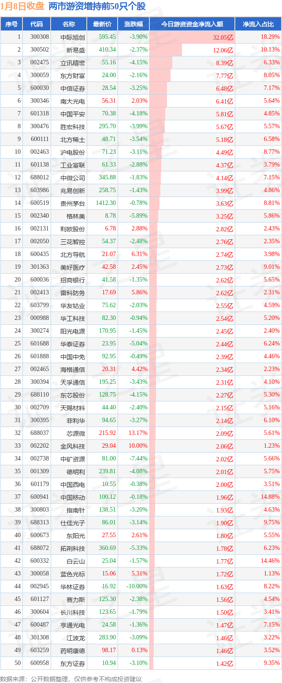Click the price 44.40 of 天赐材料

109,408
